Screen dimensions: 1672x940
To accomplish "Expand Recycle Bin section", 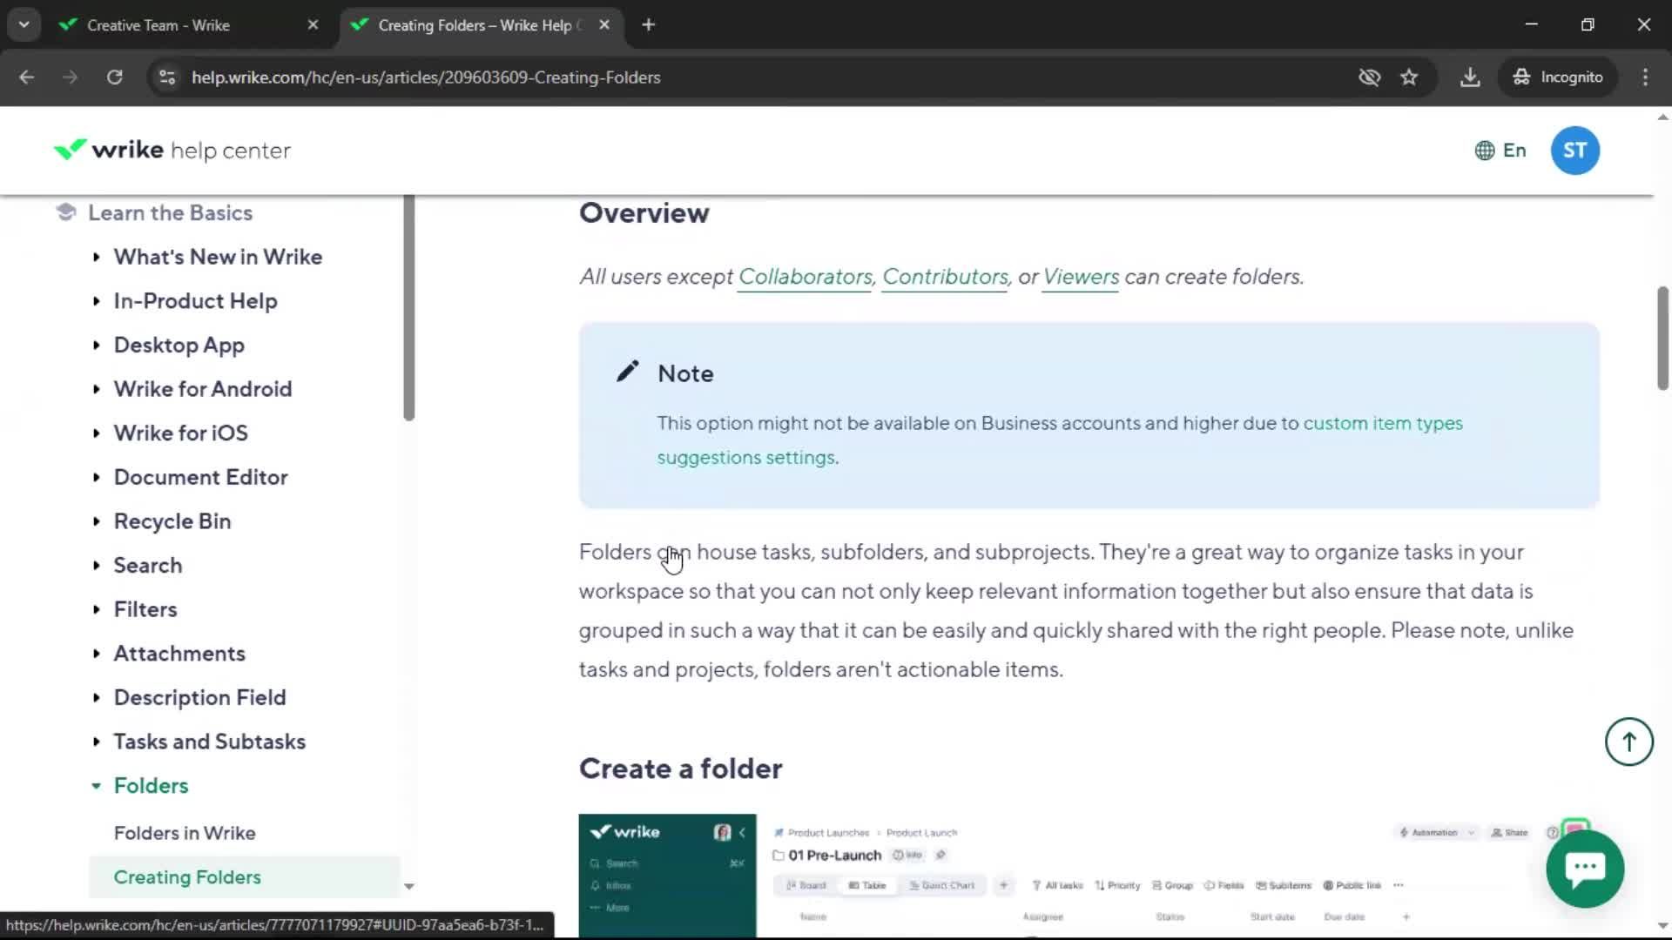I will [x=172, y=521].
